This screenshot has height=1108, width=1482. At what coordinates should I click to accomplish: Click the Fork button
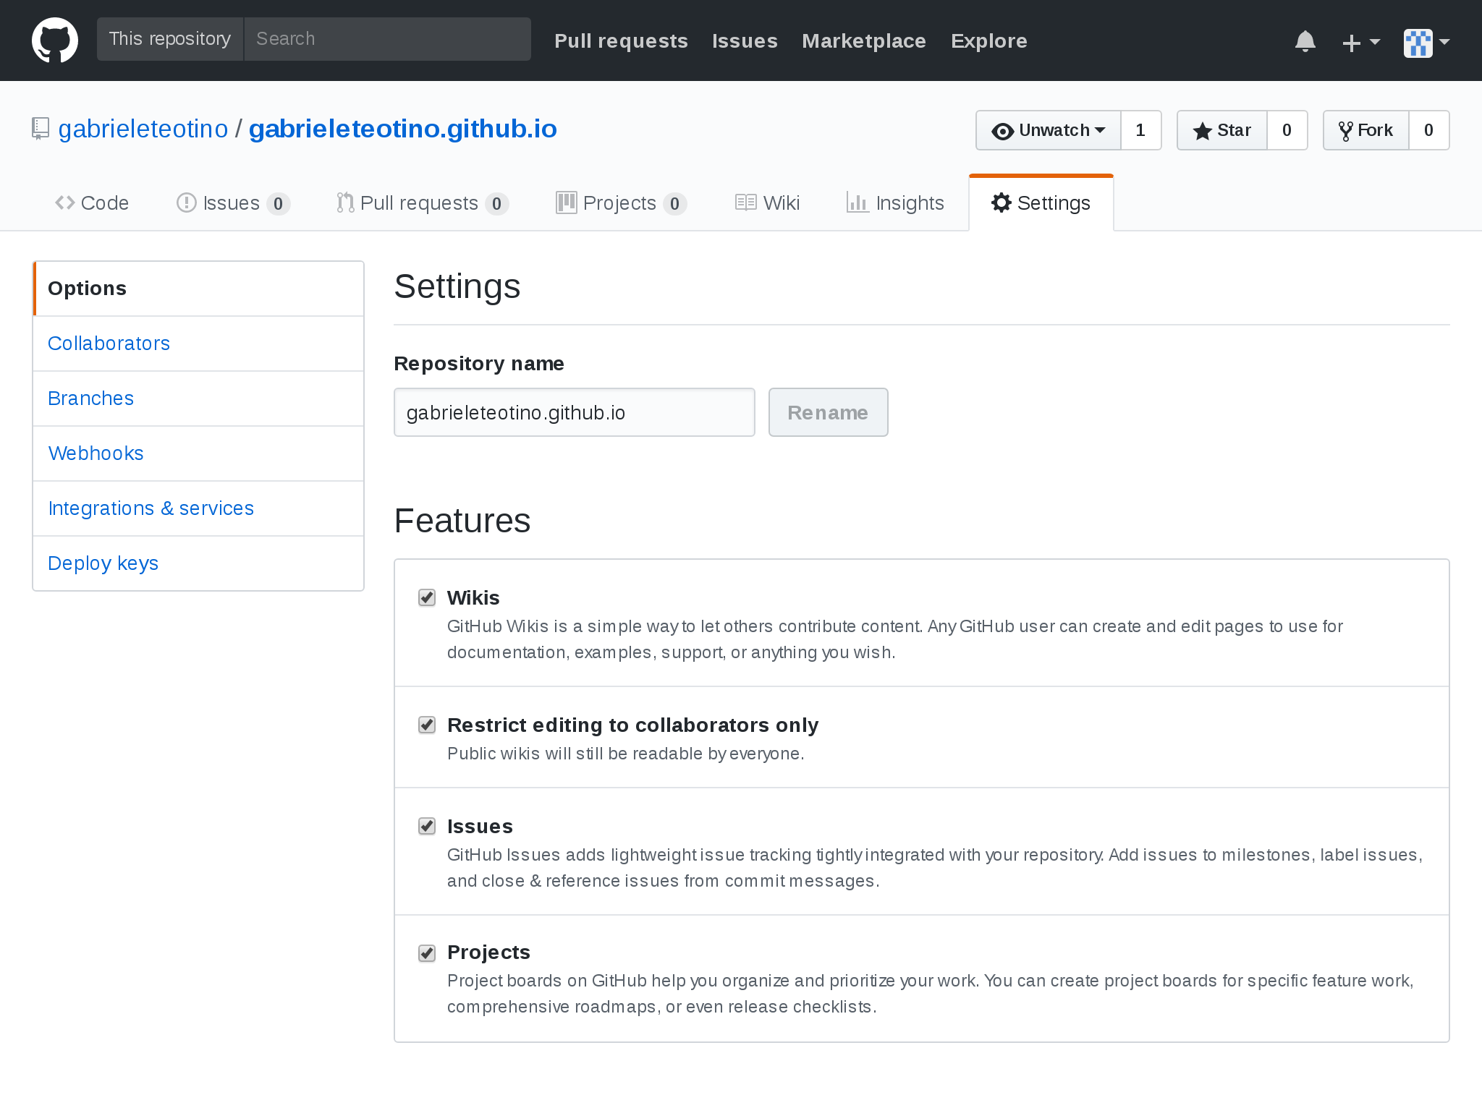[x=1366, y=130]
